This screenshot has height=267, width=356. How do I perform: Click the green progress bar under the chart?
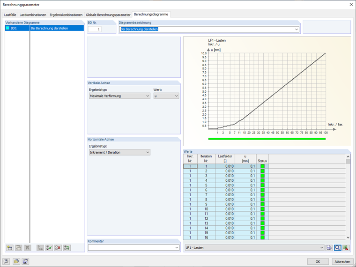[267, 139]
